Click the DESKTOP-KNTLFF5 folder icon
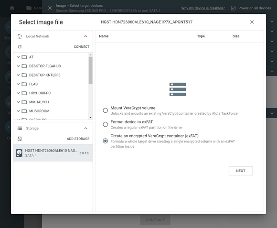Screen dimensions: 277x228 [x=24, y=75]
